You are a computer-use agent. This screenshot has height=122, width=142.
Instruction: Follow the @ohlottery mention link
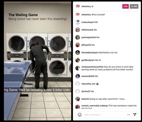tap(105, 52)
